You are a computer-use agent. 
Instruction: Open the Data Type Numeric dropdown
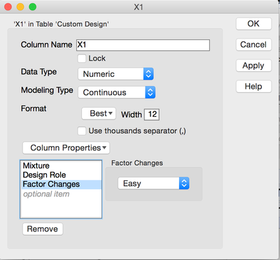pyautogui.click(x=115, y=74)
